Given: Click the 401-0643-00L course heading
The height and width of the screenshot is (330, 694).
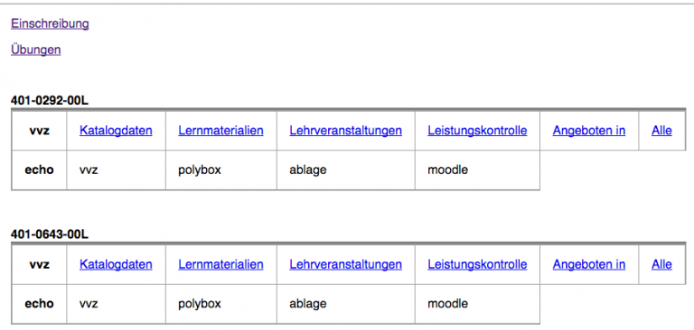Looking at the screenshot, I should (x=50, y=234).
